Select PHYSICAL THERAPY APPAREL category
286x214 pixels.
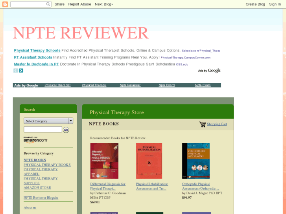point(41,172)
